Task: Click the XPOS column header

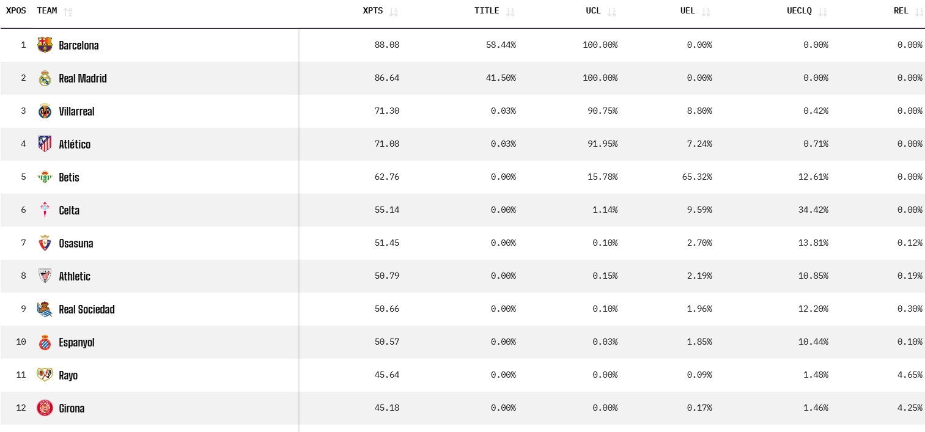Action: tap(16, 11)
